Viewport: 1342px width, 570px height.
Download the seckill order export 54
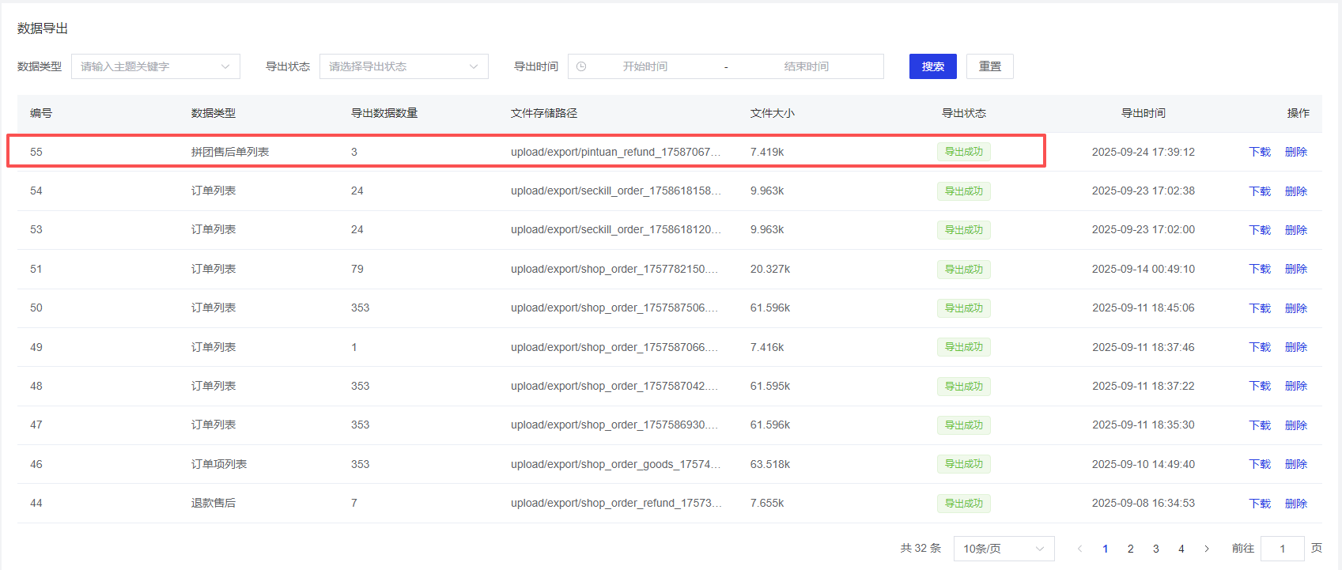pyautogui.click(x=1259, y=191)
